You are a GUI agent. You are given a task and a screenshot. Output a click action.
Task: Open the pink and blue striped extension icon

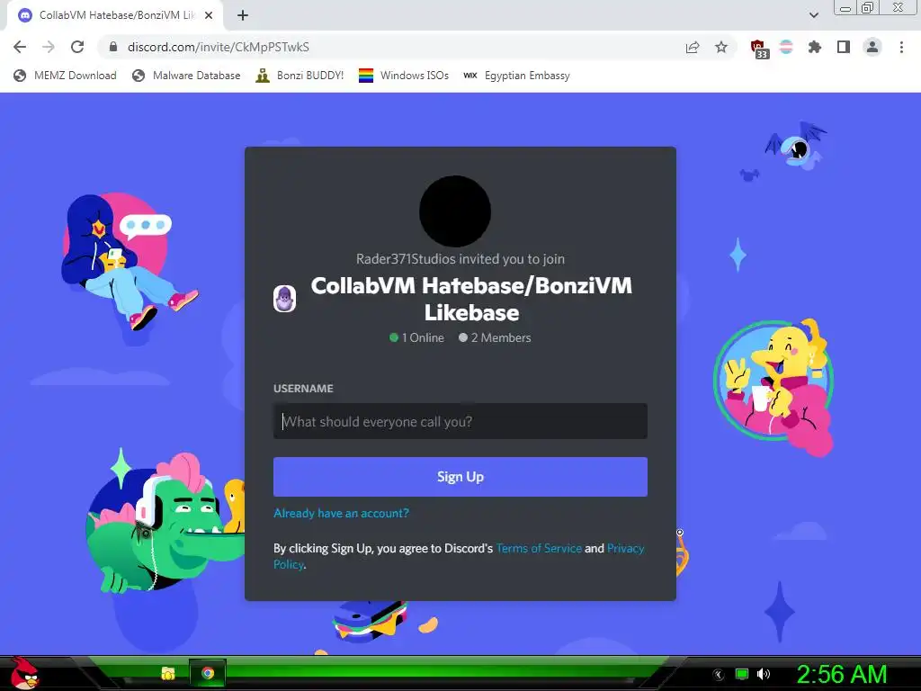[x=786, y=47]
